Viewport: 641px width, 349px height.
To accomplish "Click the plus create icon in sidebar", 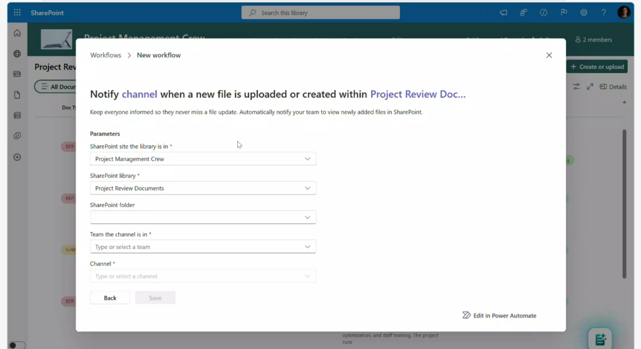I will tap(17, 157).
